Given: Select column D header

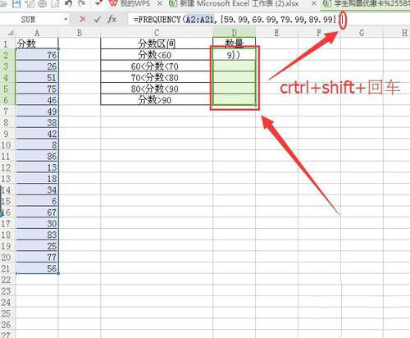Looking at the screenshot, I should pyautogui.click(x=234, y=33).
